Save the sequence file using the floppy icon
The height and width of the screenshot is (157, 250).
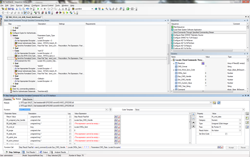[9, 9]
